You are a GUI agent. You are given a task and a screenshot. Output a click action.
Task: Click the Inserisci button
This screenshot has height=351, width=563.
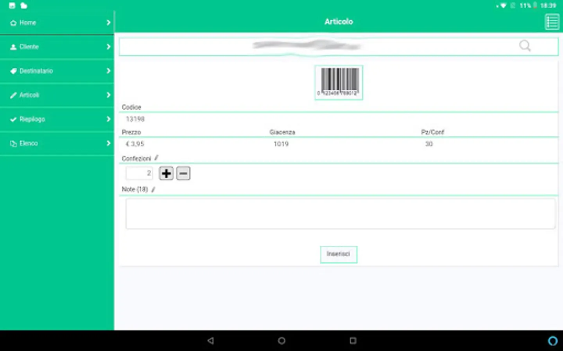(339, 254)
